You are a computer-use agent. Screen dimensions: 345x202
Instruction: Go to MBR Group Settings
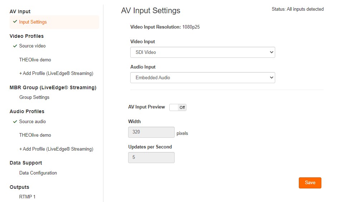click(x=34, y=97)
